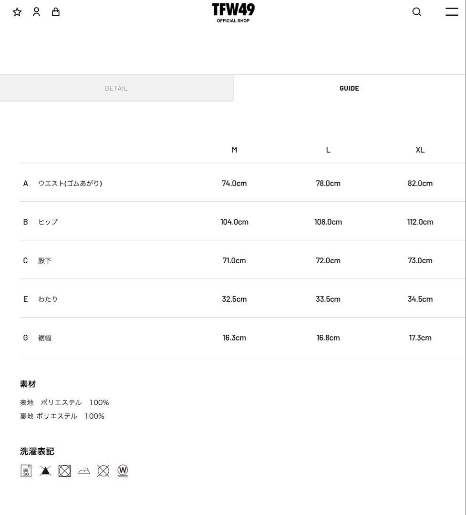Click the 素材 section heading
Screen dimensions: 466x515
[x=28, y=384]
